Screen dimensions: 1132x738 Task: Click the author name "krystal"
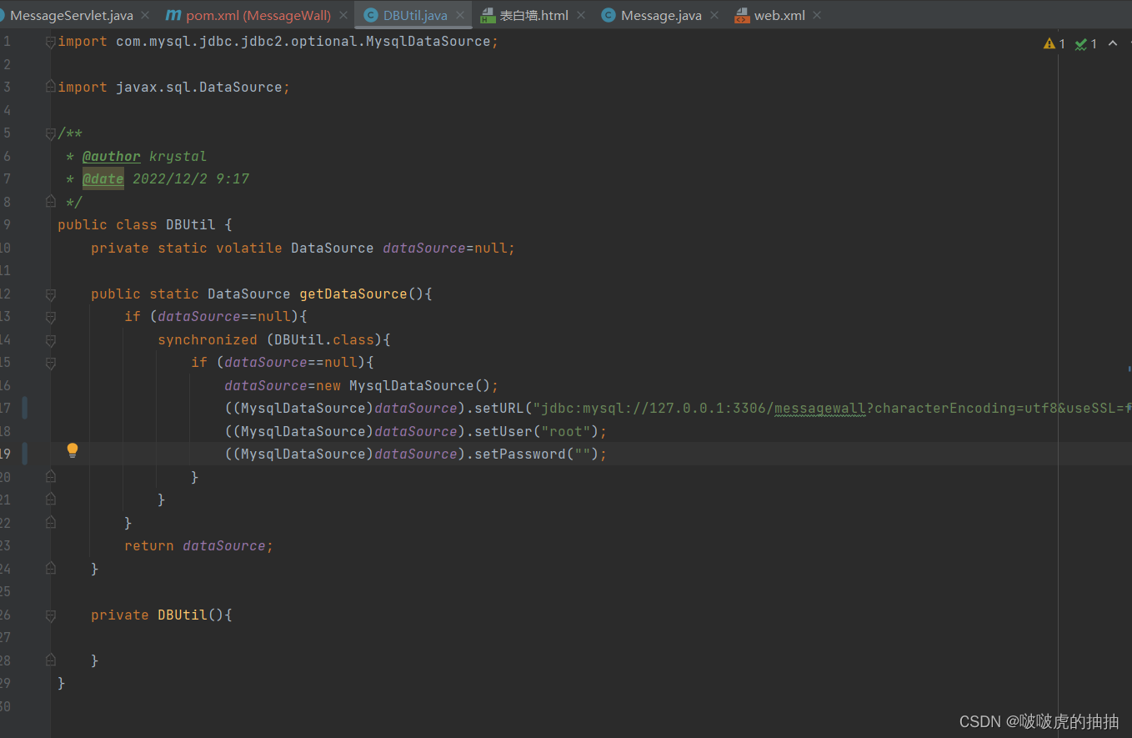pos(178,156)
